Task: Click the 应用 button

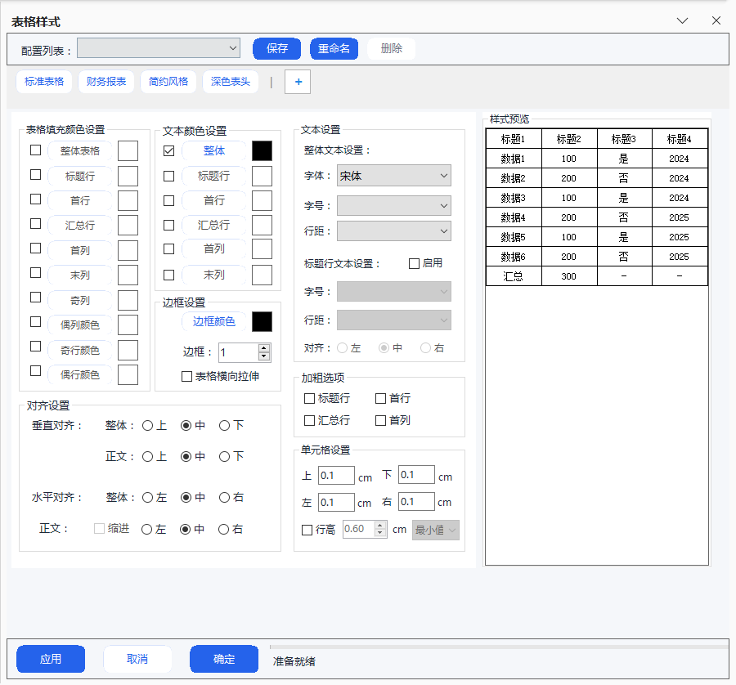Action: point(51,659)
